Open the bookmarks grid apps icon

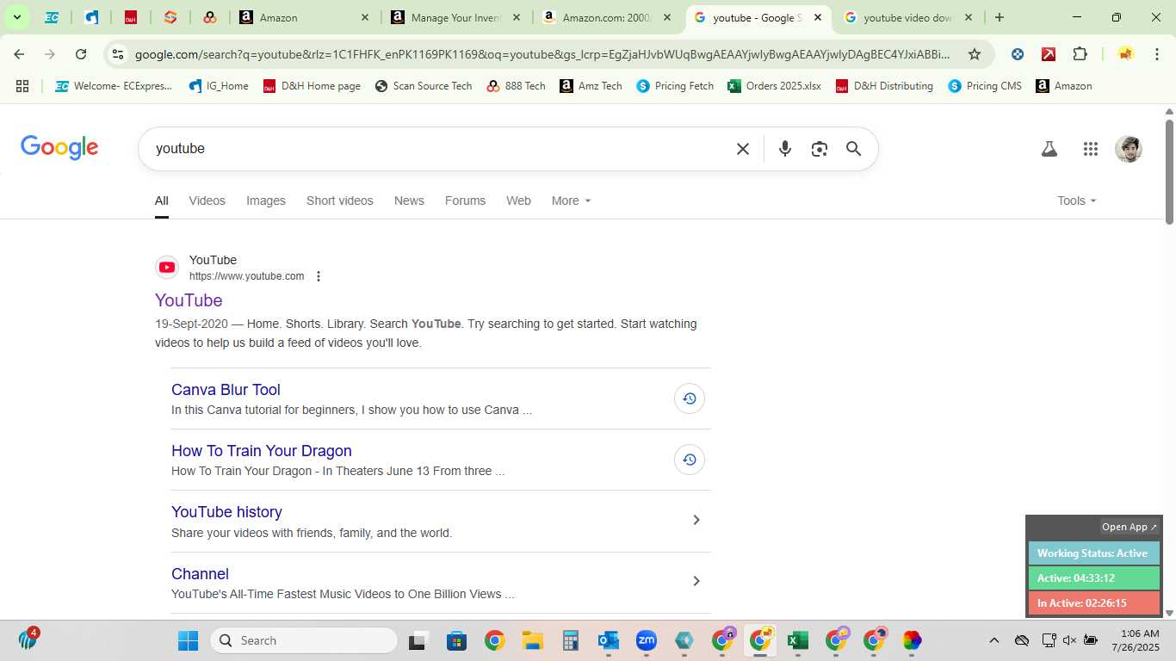pos(22,86)
